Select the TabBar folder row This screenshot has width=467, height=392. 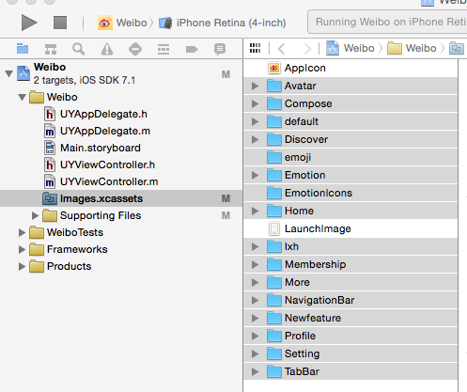(350, 372)
